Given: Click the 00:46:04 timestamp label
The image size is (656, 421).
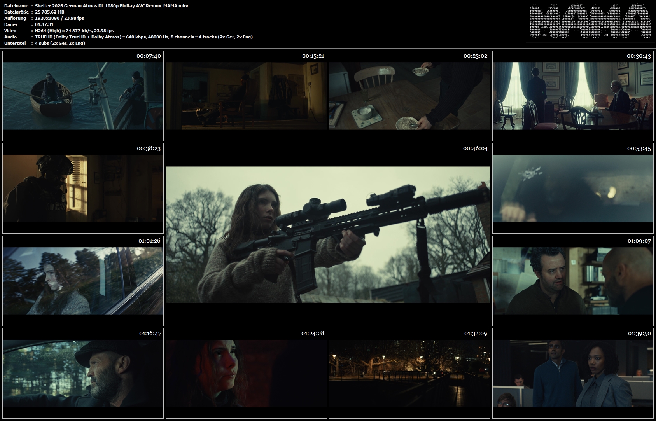Looking at the screenshot, I should pyautogui.click(x=475, y=148).
